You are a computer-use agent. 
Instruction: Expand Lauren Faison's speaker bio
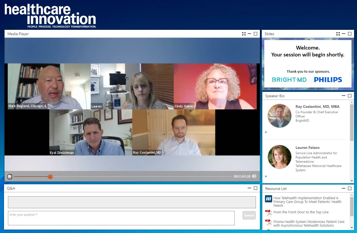(x=266, y=176)
